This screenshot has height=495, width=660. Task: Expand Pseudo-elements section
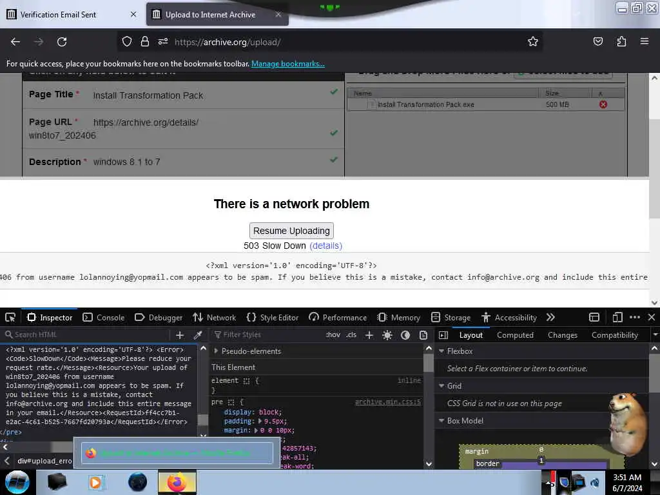tap(216, 351)
